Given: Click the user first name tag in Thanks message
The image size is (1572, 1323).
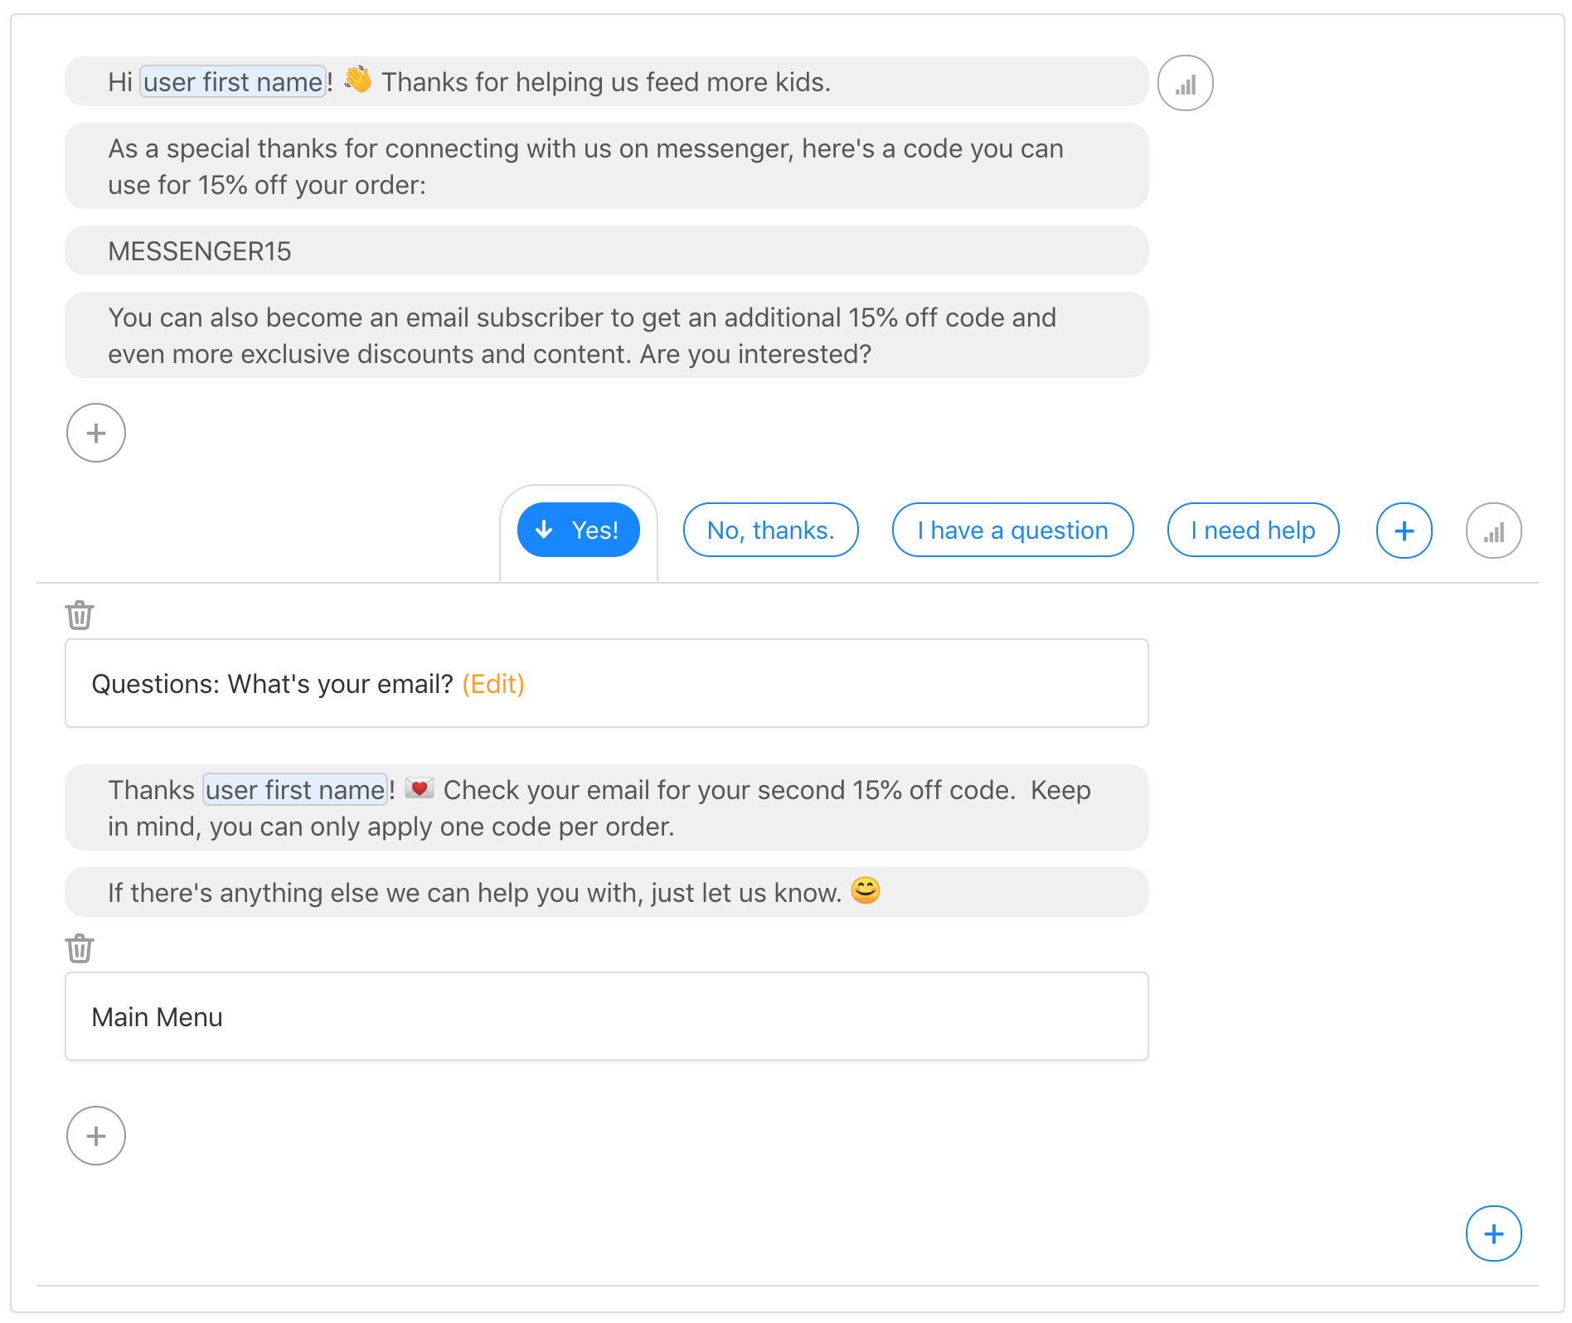Looking at the screenshot, I should point(295,790).
